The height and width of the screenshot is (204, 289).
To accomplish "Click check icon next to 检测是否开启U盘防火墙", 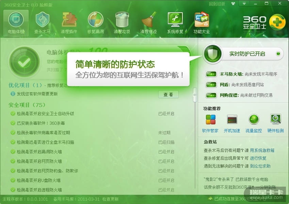I will click(13, 180).
